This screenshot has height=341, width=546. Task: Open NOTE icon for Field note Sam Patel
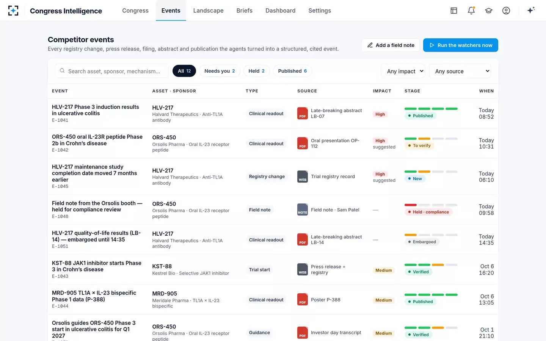click(x=302, y=210)
